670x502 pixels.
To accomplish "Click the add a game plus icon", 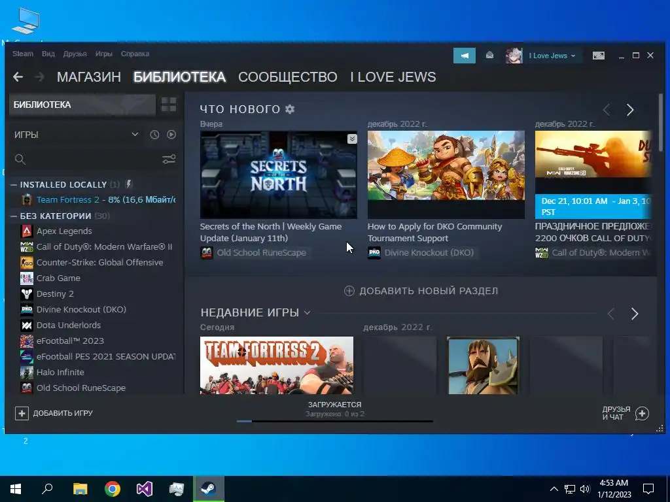I will point(22,413).
